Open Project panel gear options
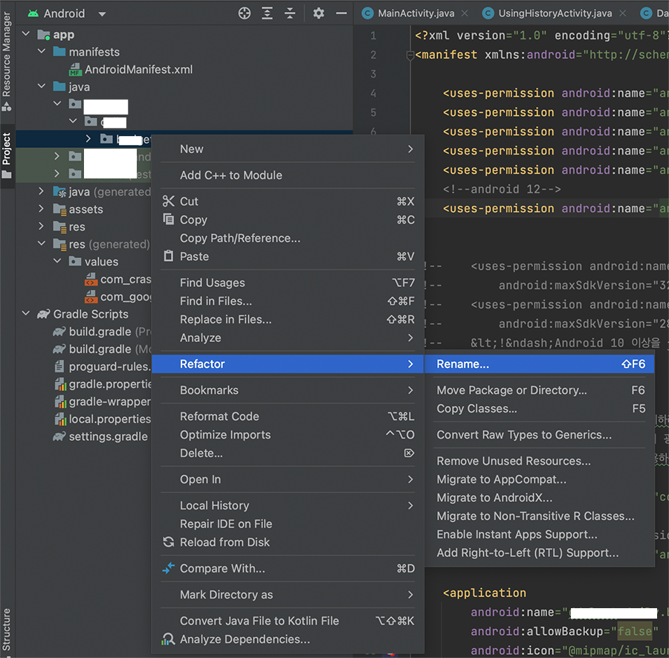Viewport: 669px width, 658px height. [319, 13]
